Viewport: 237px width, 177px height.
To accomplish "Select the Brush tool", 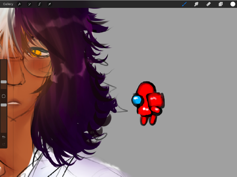I will [184, 4].
